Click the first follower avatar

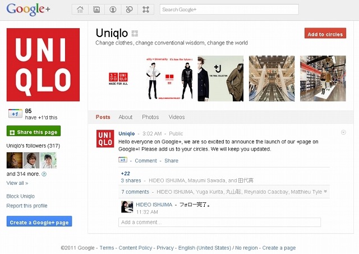[x=15, y=160]
